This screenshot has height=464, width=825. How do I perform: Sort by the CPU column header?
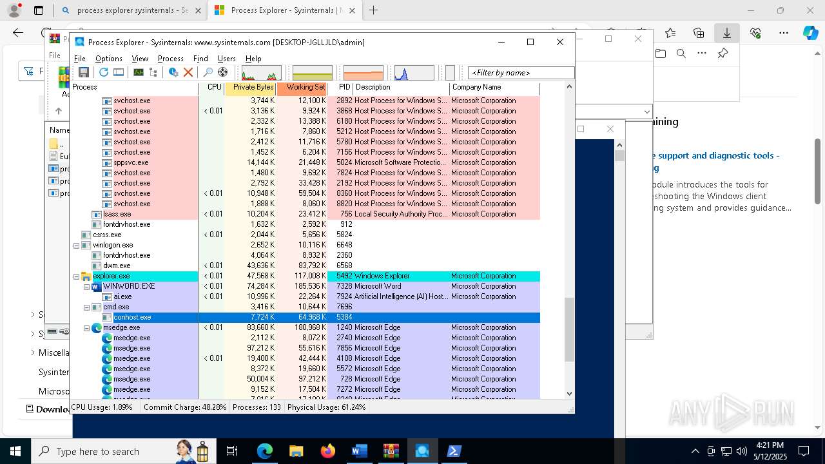[x=211, y=88]
